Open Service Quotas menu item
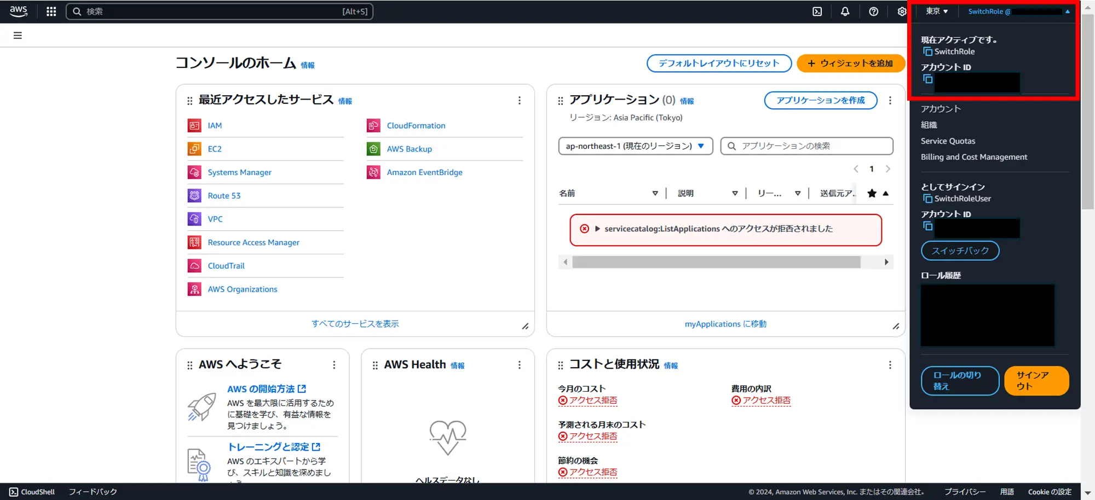 click(948, 141)
